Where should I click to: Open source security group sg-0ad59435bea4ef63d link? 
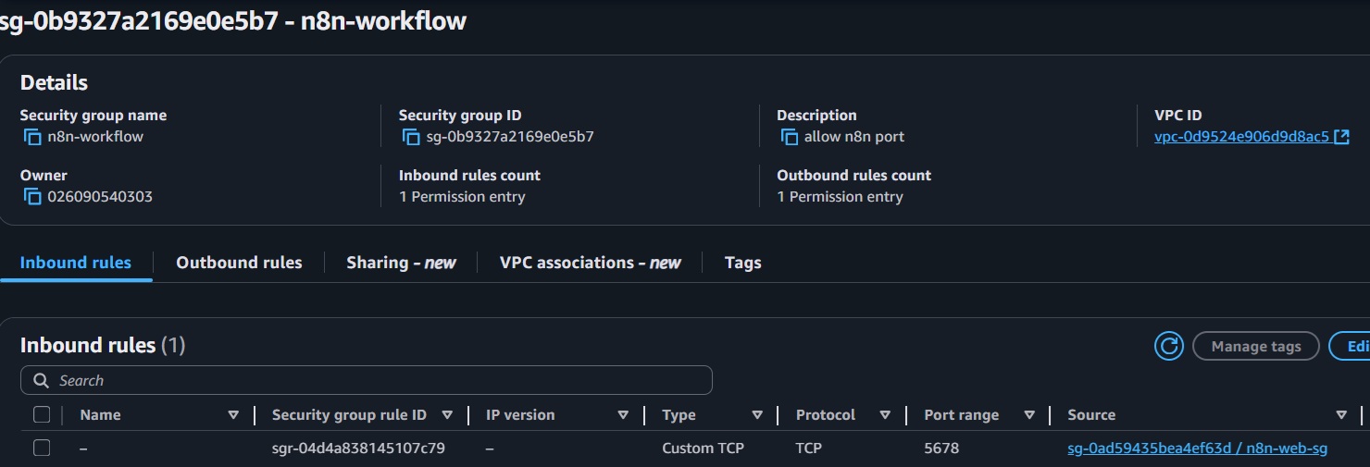[1197, 449]
